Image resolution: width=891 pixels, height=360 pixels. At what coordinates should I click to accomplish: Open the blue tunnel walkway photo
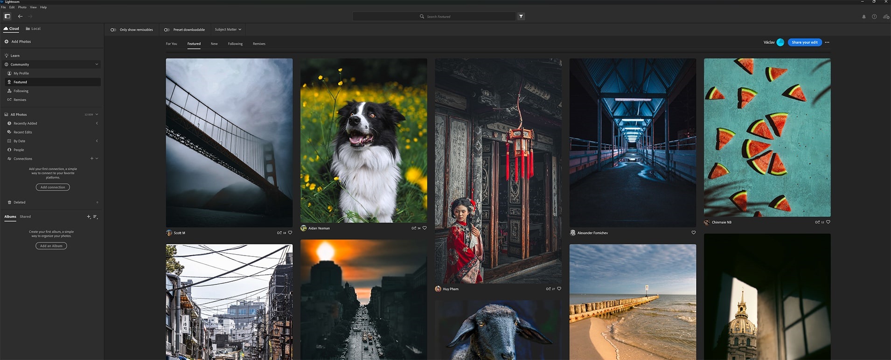[633, 143]
